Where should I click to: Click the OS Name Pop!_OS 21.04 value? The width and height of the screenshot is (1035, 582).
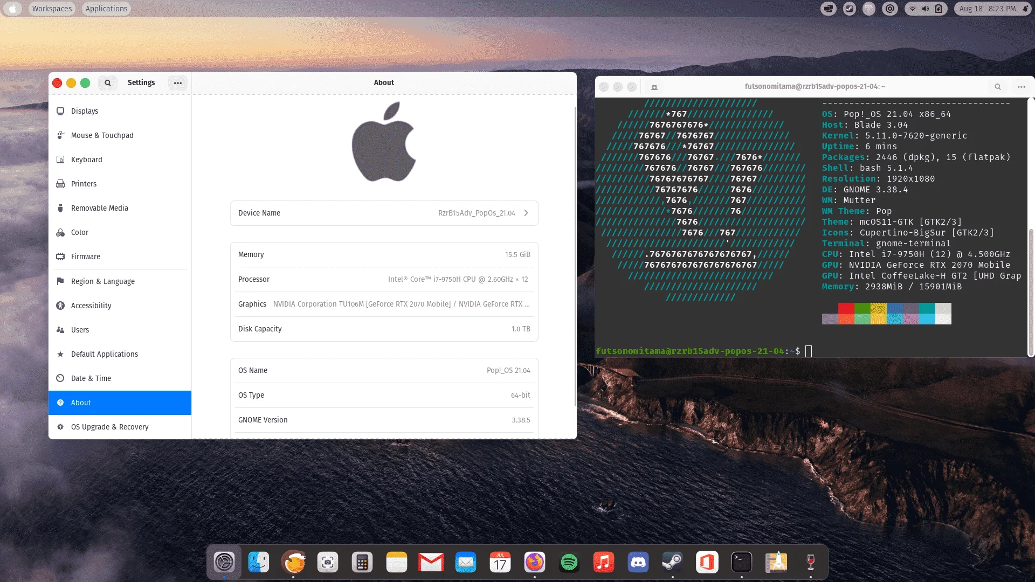(508, 370)
